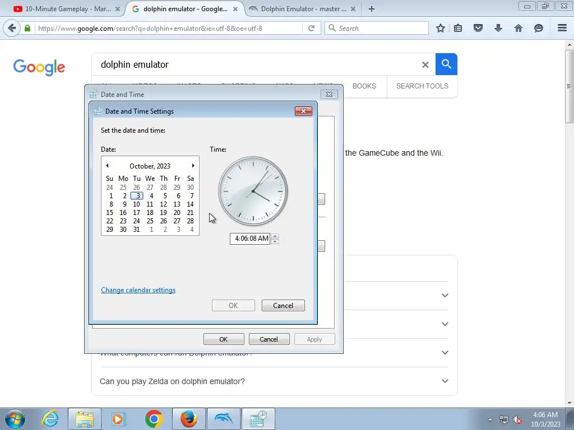Select October 20 in the calendar
This screenshot has width=574, height=430.
177,213
